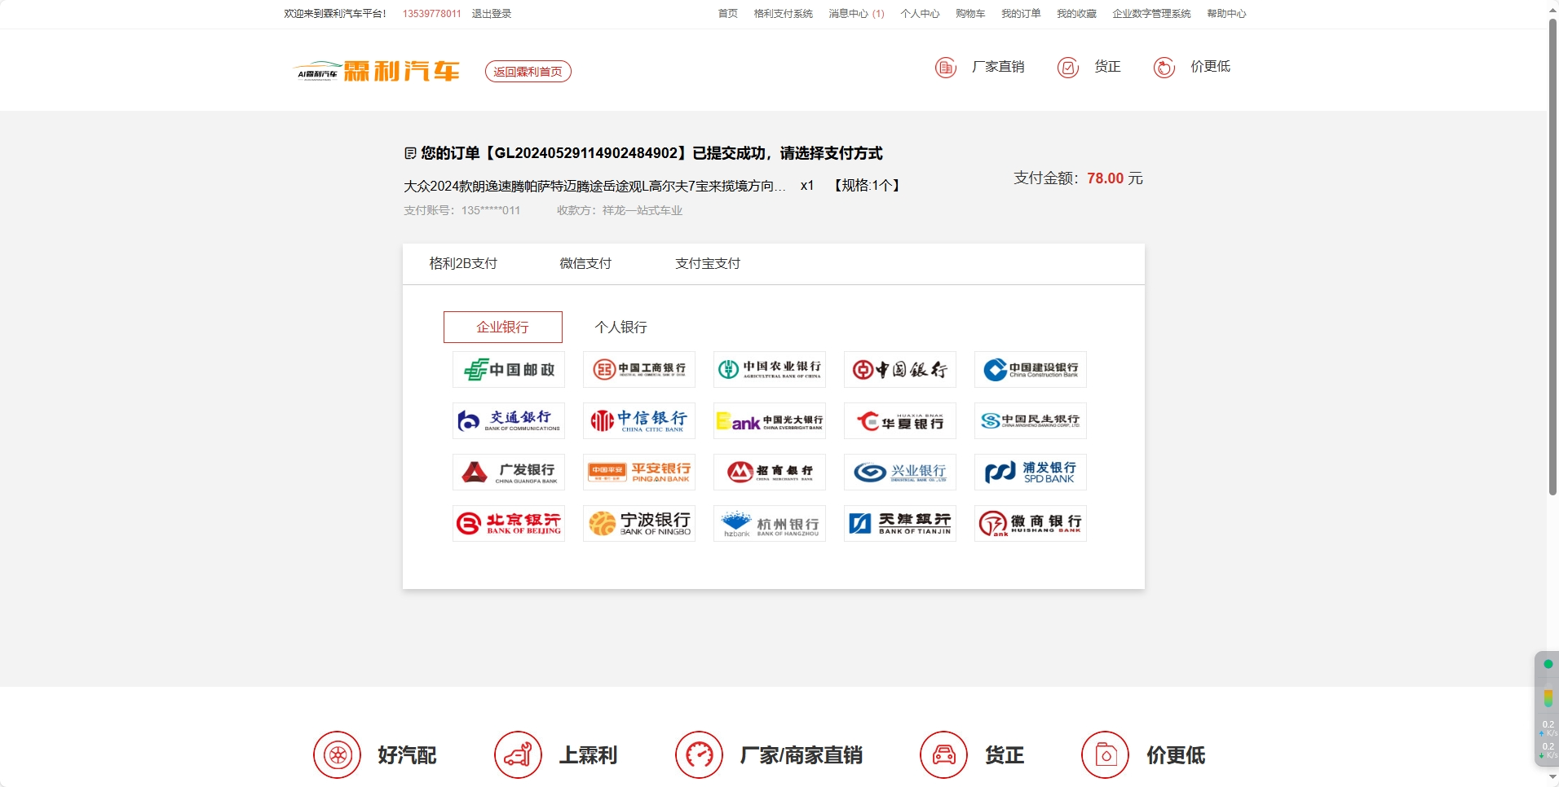The height and width of the screenshot is (787, 1559).
Task: Select China Post (中国邮政) bank logo
Action: tap(509, 369)
